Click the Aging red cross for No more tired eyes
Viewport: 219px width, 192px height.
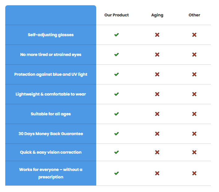pyautogui.click(x=157, y=55)
